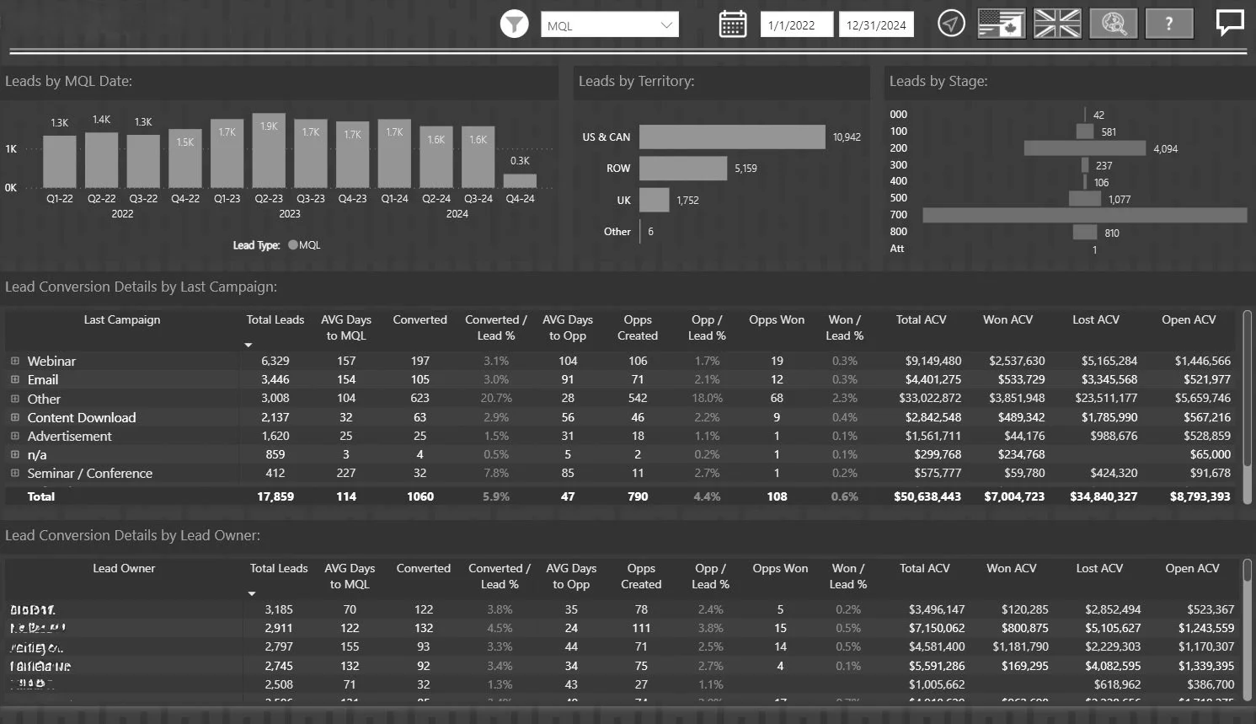This screenshot has width=1256, height=724.
Task: Sort lead owner table by Won ACV
Action: [1011, 569]
